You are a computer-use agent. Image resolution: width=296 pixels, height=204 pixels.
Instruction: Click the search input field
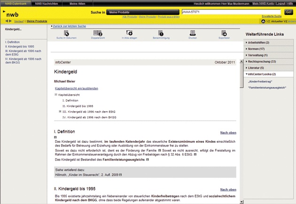[x=231, y=12]
